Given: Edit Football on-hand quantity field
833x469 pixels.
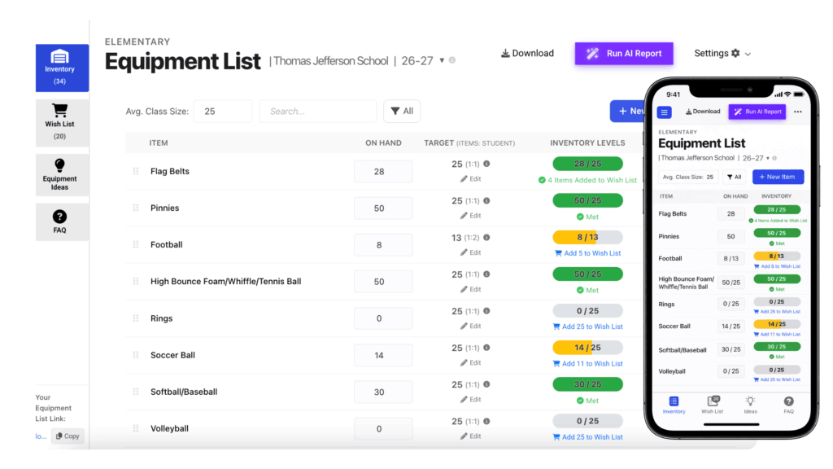Looking at the screenshot, I should click(x=383, y=245).
